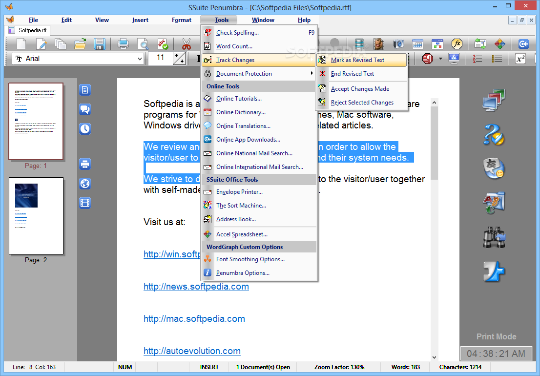Insert formula with the fx icon

pyautogui.click(x=457, y=44)
